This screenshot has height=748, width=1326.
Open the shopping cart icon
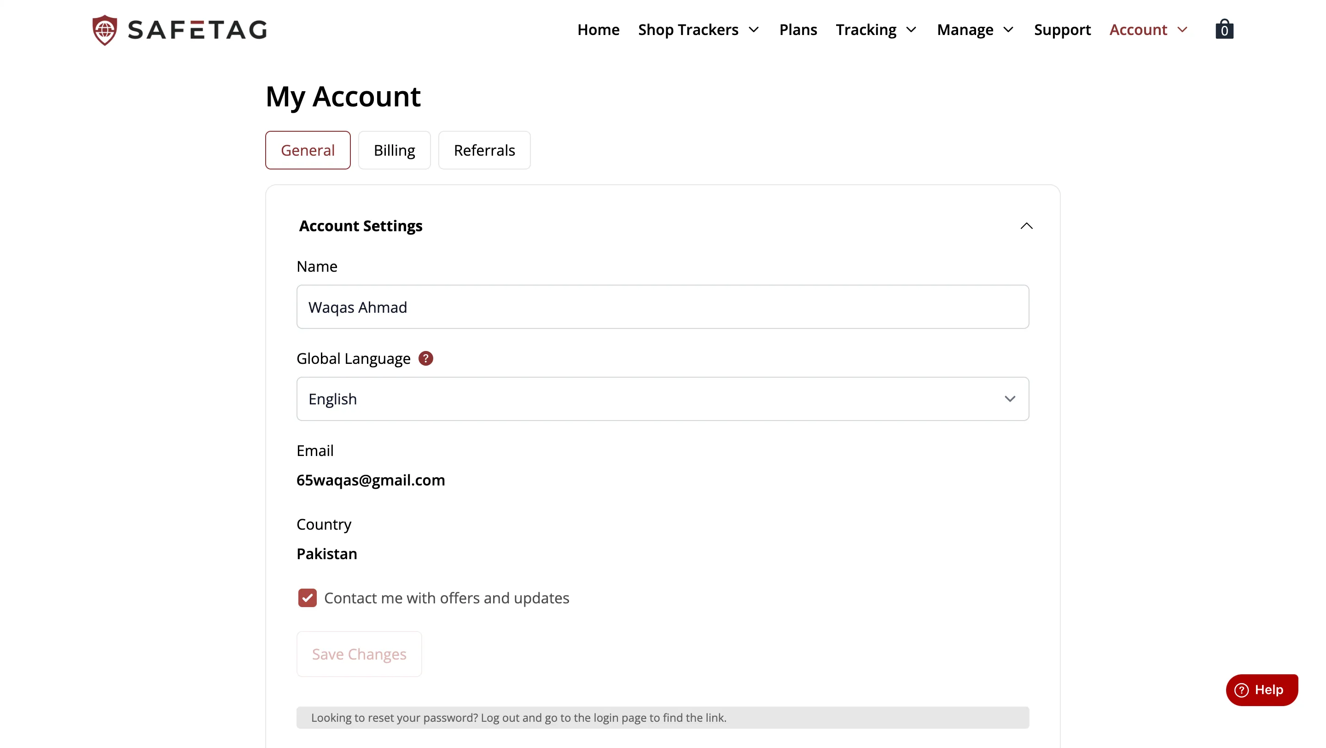point(1224,29)
